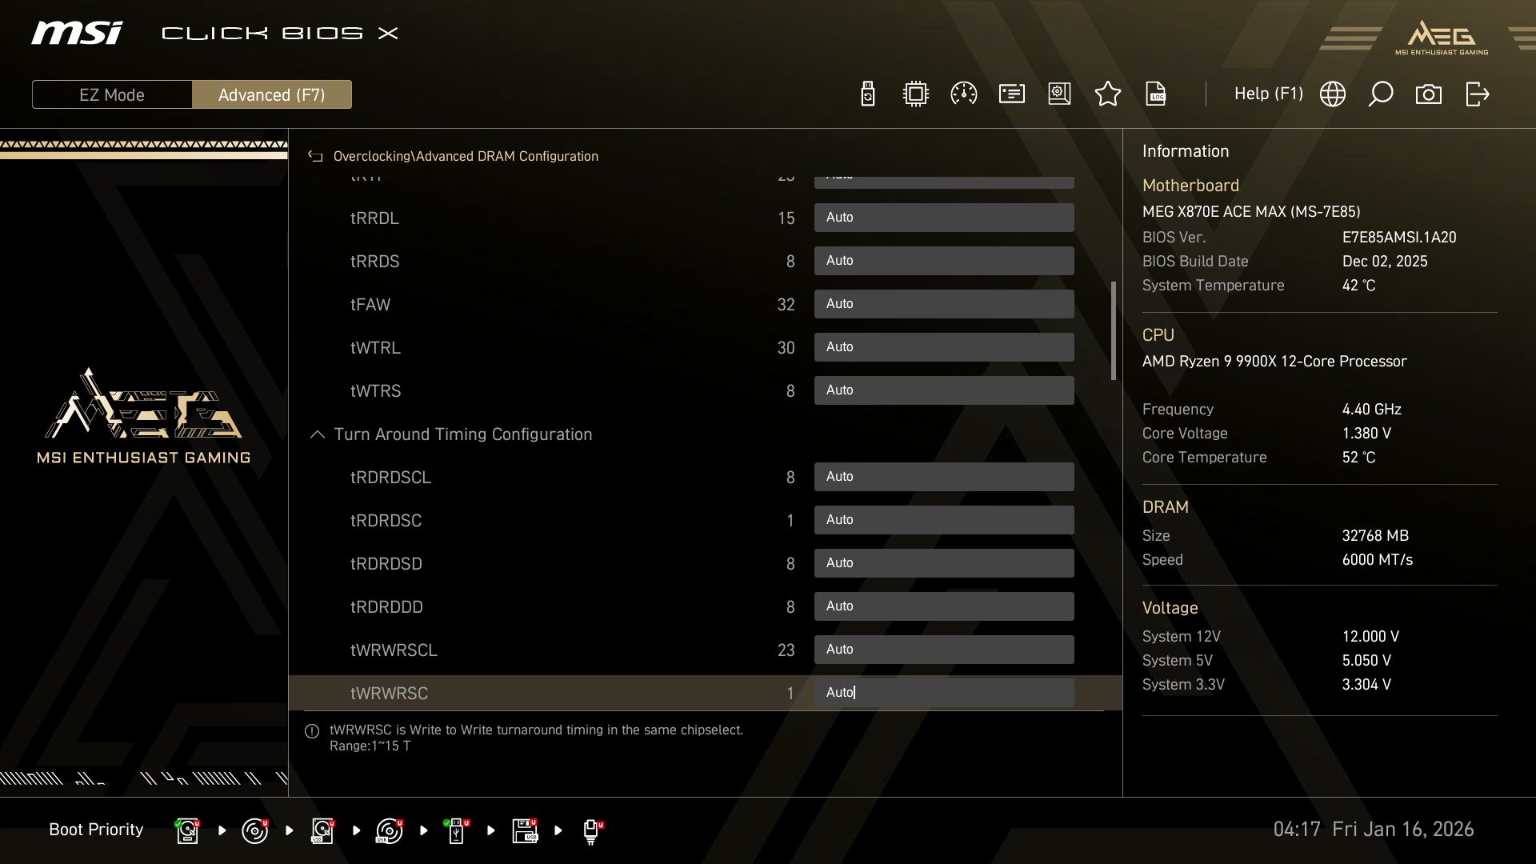Select the CPU/hardware chip icon in the toolbar

915,94
